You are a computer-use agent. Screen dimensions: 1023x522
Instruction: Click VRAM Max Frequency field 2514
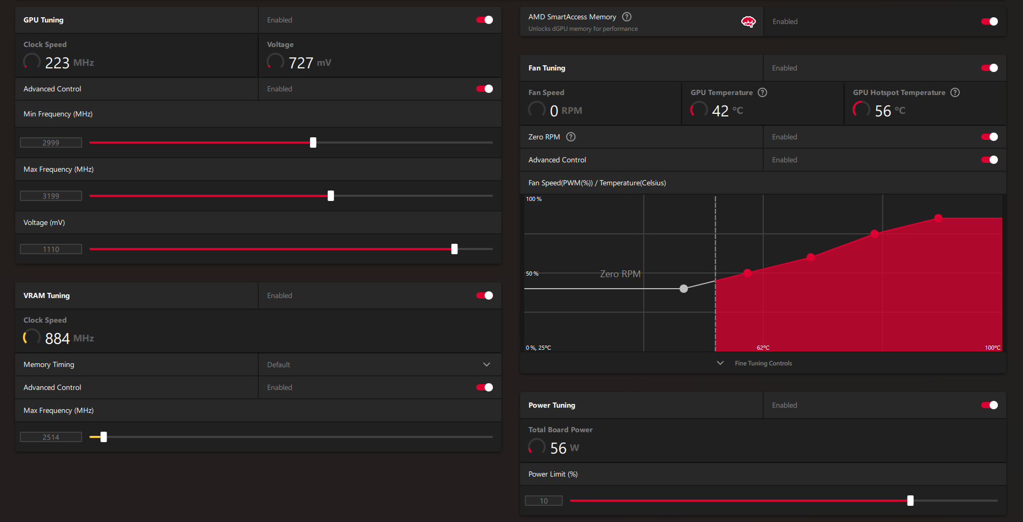[51, 437]
